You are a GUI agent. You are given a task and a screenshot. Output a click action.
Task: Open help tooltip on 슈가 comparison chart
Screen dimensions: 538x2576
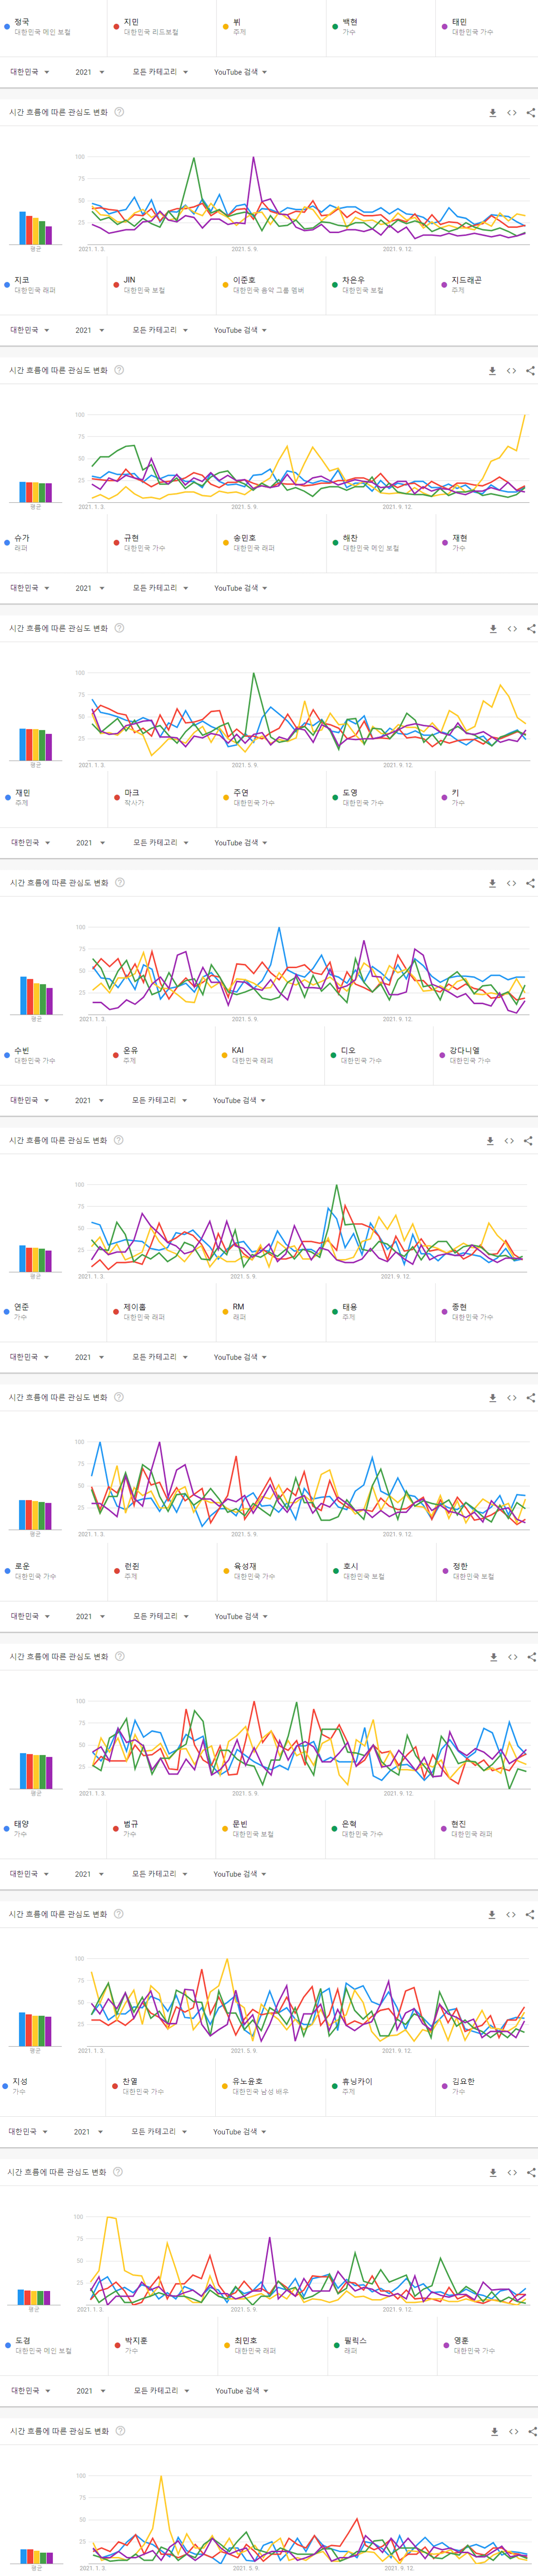119,628
